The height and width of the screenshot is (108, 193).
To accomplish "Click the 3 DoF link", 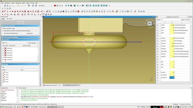I will pyautogui.click(x=13, y=28).
